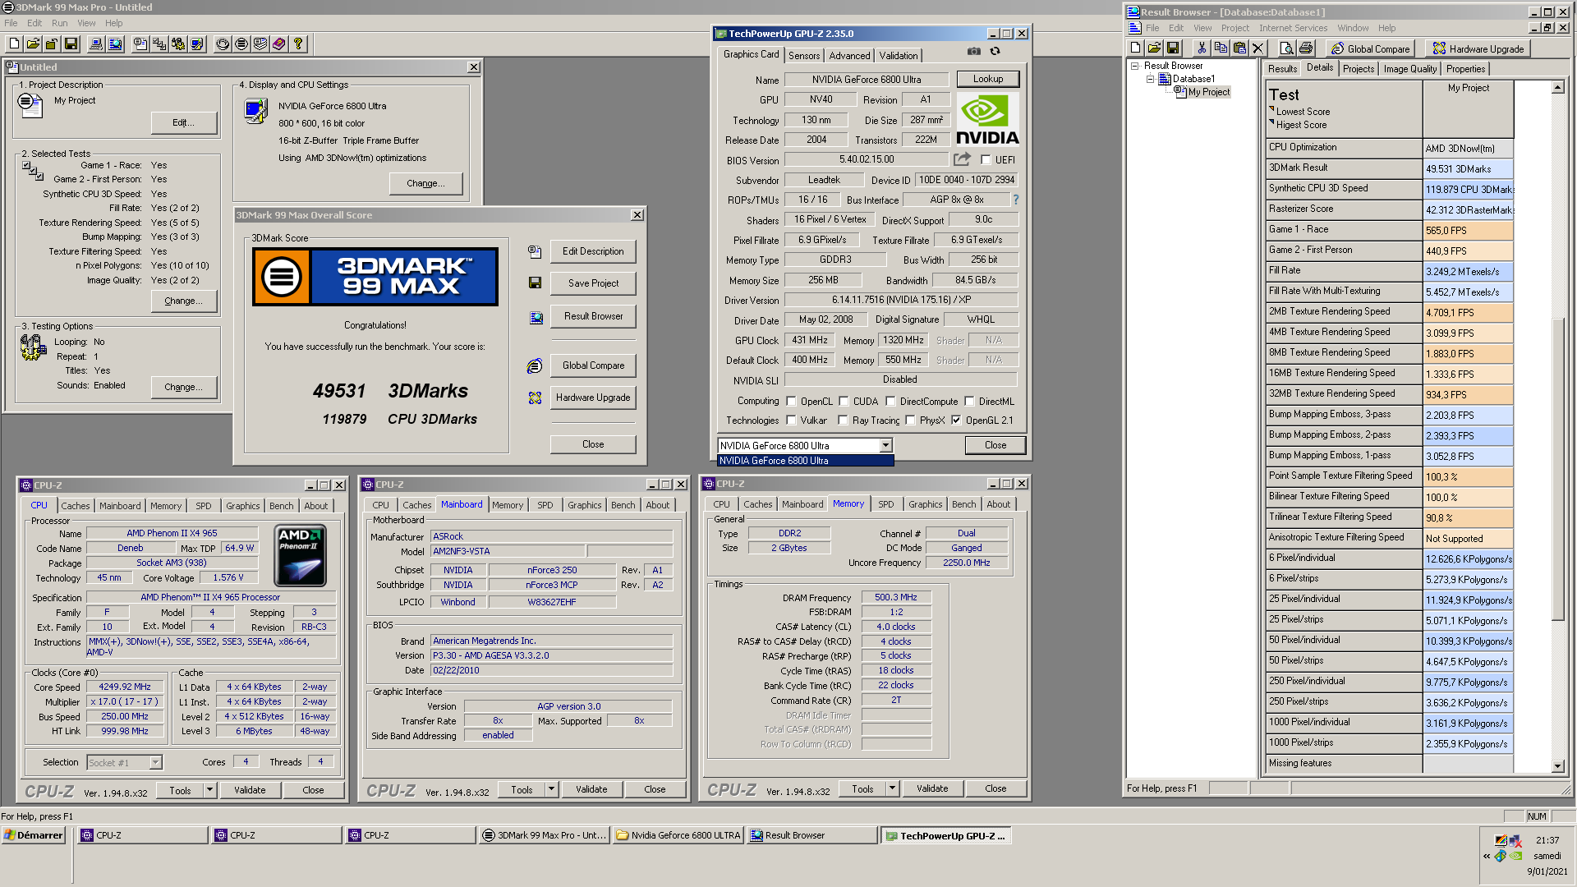Toggle the Ray Tracing checkbox in GPU-Z
The image size is (1577, 887).
[x=843, y=421]
